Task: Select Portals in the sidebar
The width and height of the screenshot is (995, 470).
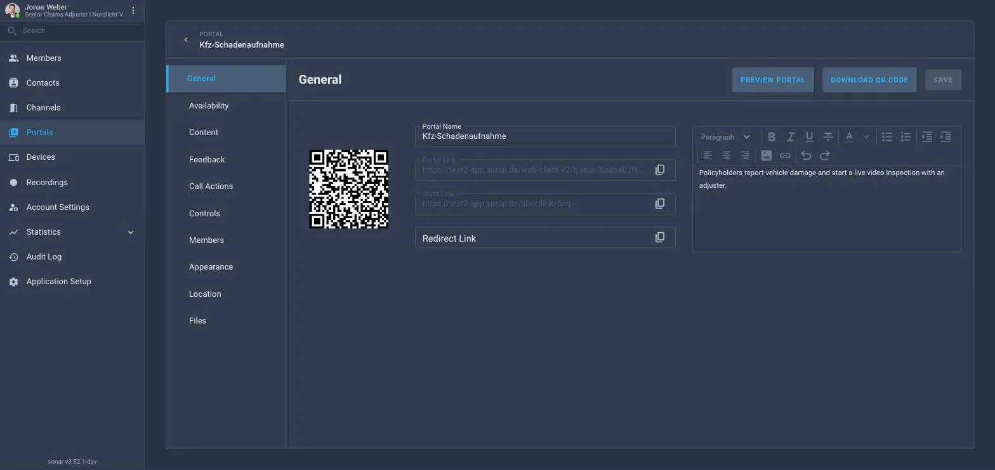Action: pyautogui.click(x=72, y=133)
